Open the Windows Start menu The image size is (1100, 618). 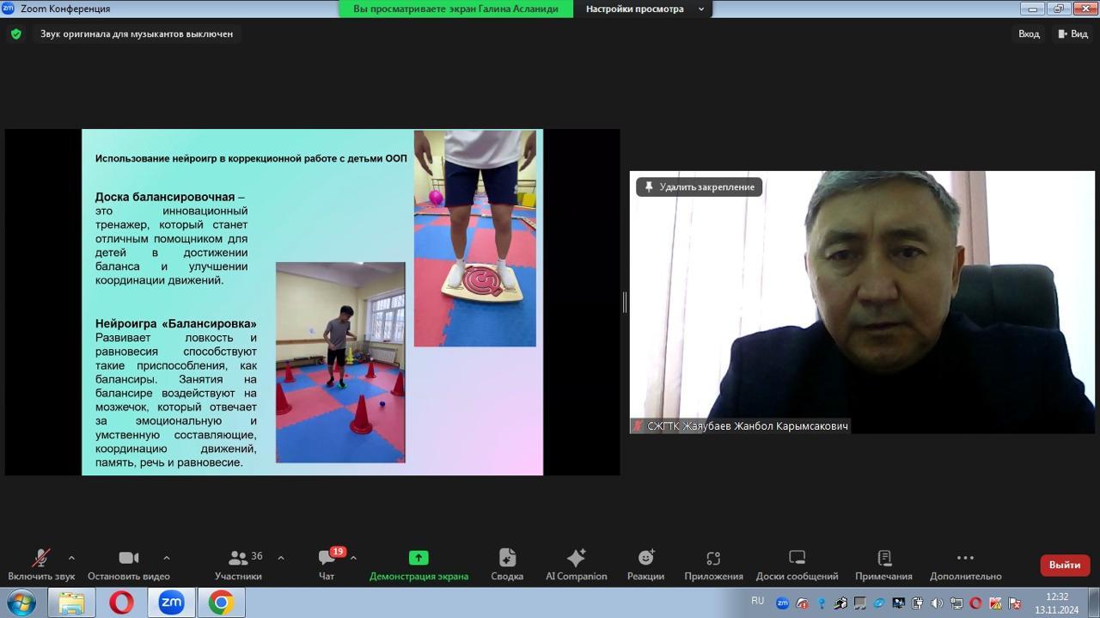pos(21,603)
